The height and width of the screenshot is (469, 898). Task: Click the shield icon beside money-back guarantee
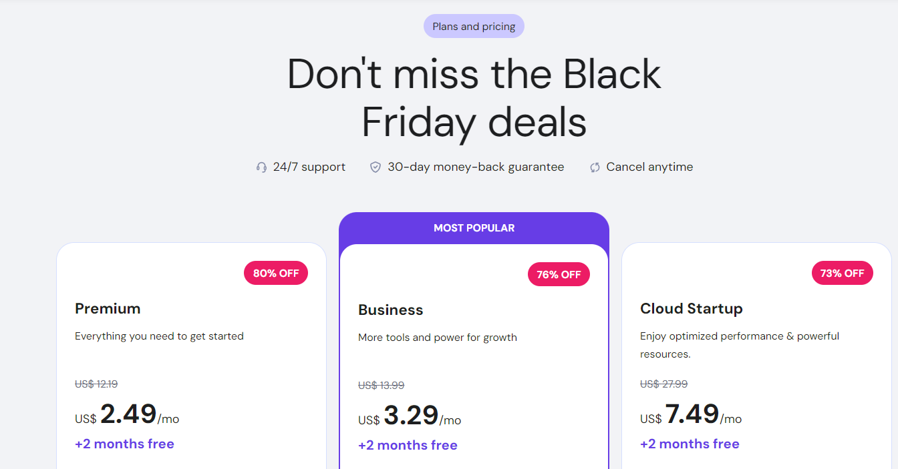pos(376,167)
